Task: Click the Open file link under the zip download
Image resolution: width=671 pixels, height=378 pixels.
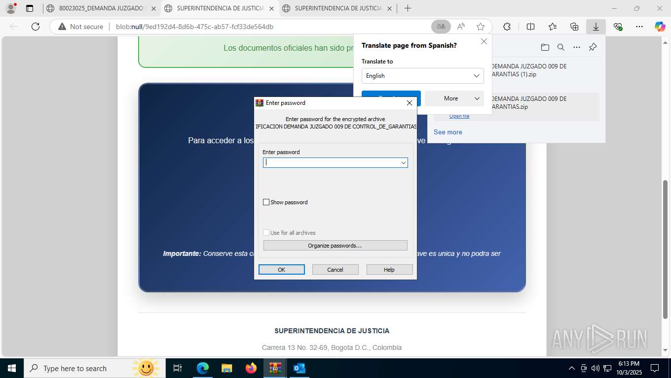Action: pyautogui.click(x=459, y=116)
